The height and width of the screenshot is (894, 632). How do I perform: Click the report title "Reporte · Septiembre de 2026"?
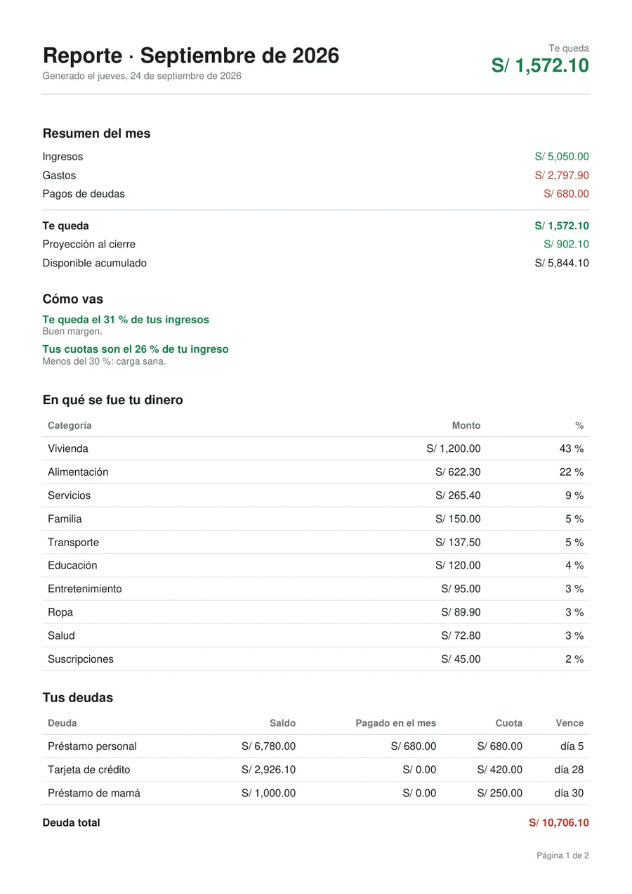[x=191, y=56]
